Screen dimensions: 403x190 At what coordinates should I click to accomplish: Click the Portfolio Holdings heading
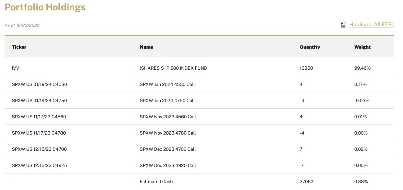click(45, 7)
